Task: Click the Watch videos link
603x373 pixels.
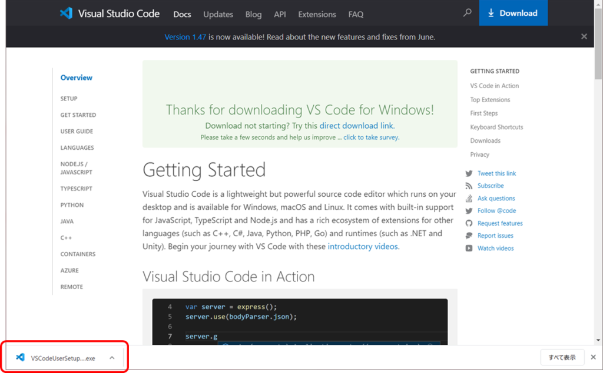Action: 495,248
